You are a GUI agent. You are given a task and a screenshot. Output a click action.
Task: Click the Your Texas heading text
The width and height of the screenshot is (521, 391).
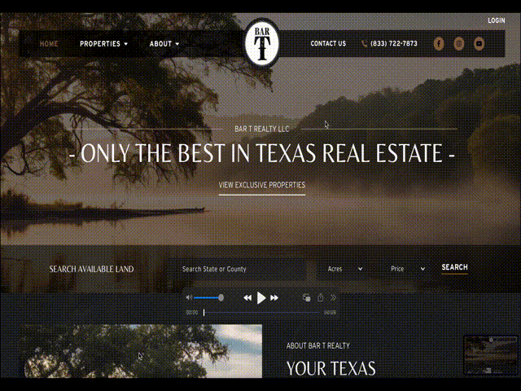(331, 368)
